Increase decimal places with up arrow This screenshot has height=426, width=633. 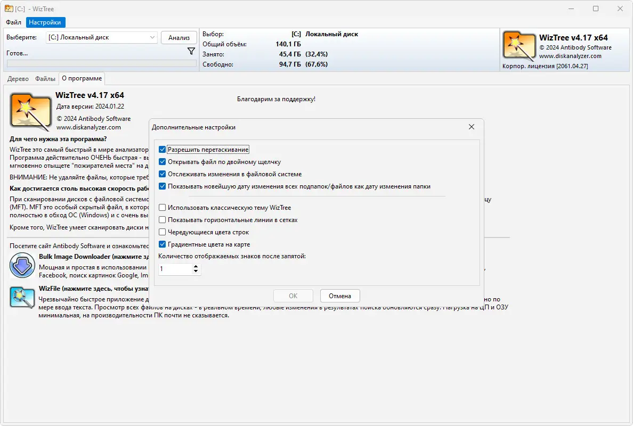click(196, 266)
